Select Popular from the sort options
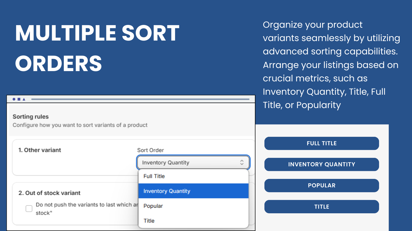This screenshot has height=231, width=412. [153, 206]
